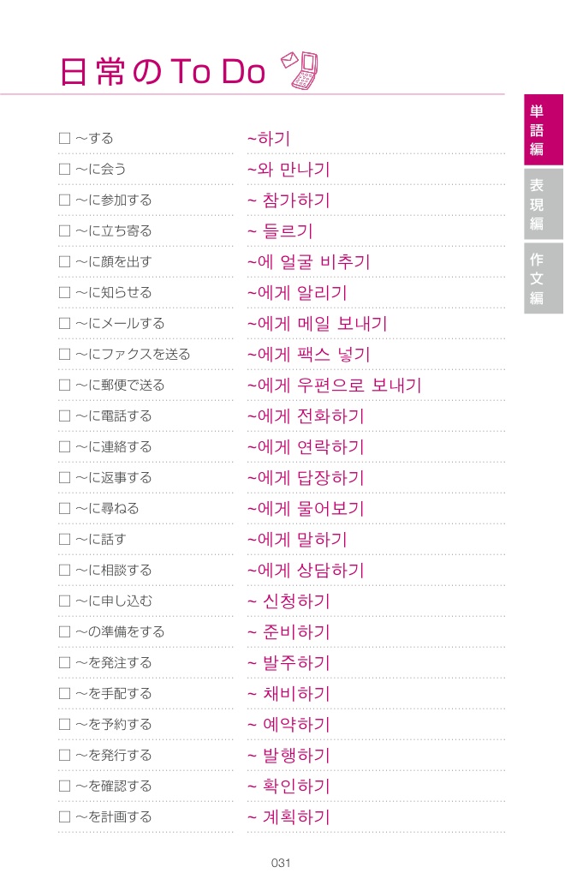Screen dimensions: 565x885
Task: Check the 〜に相談する checkbox
Action: click(64, 570)
